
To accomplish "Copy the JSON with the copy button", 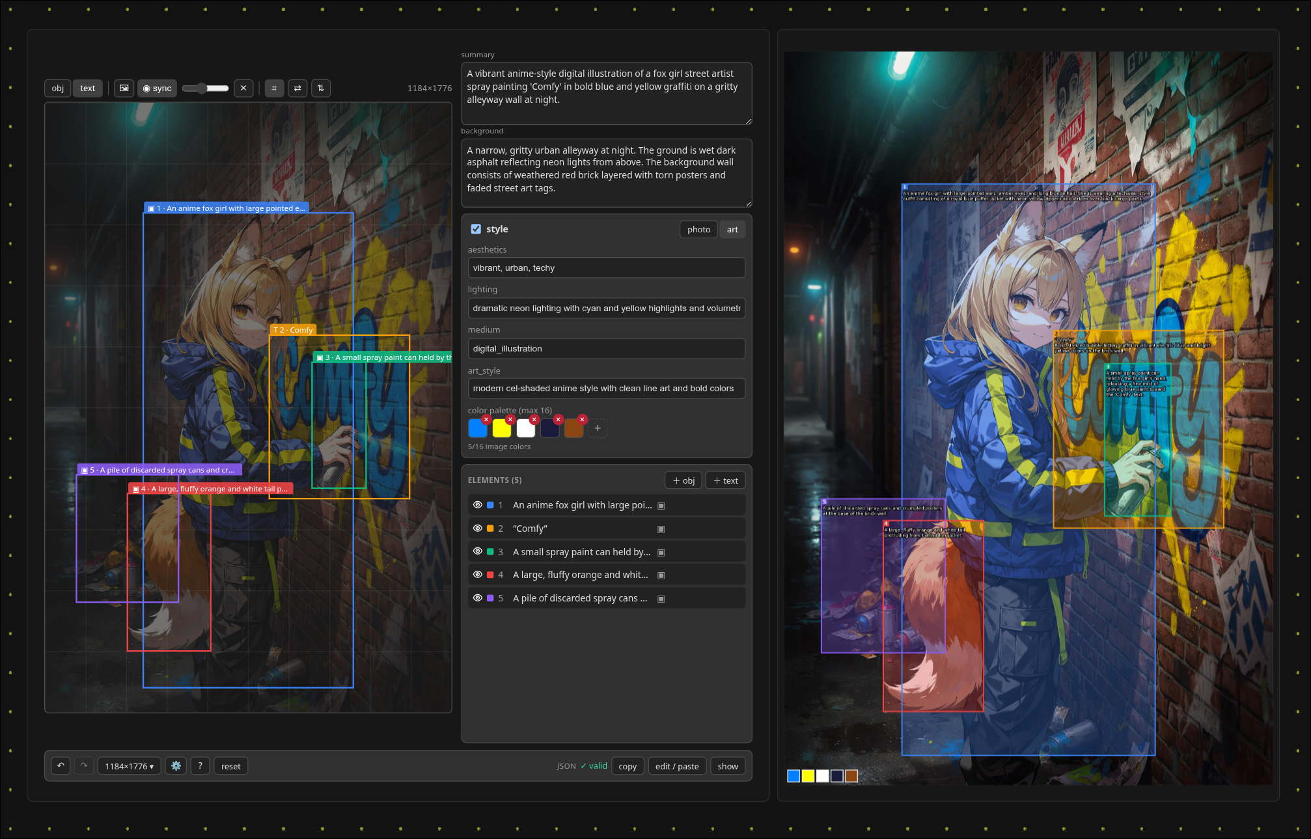I will tap(628, 766).
